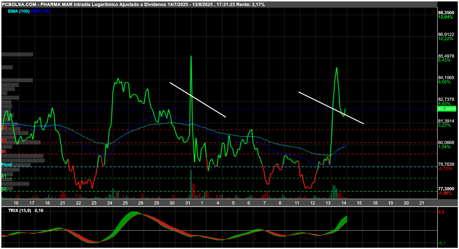Click the EMA (50) legend label
This screenshot has width=459, height=249.
tap(41, 11)
